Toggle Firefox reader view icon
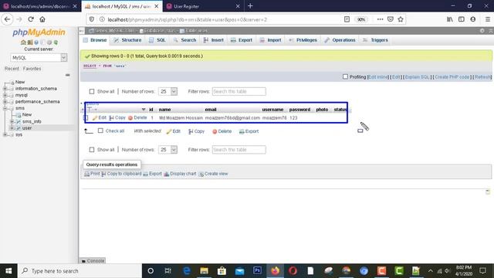Image resolution: width=494 pixels, height=278 pixels. point(347,19)
